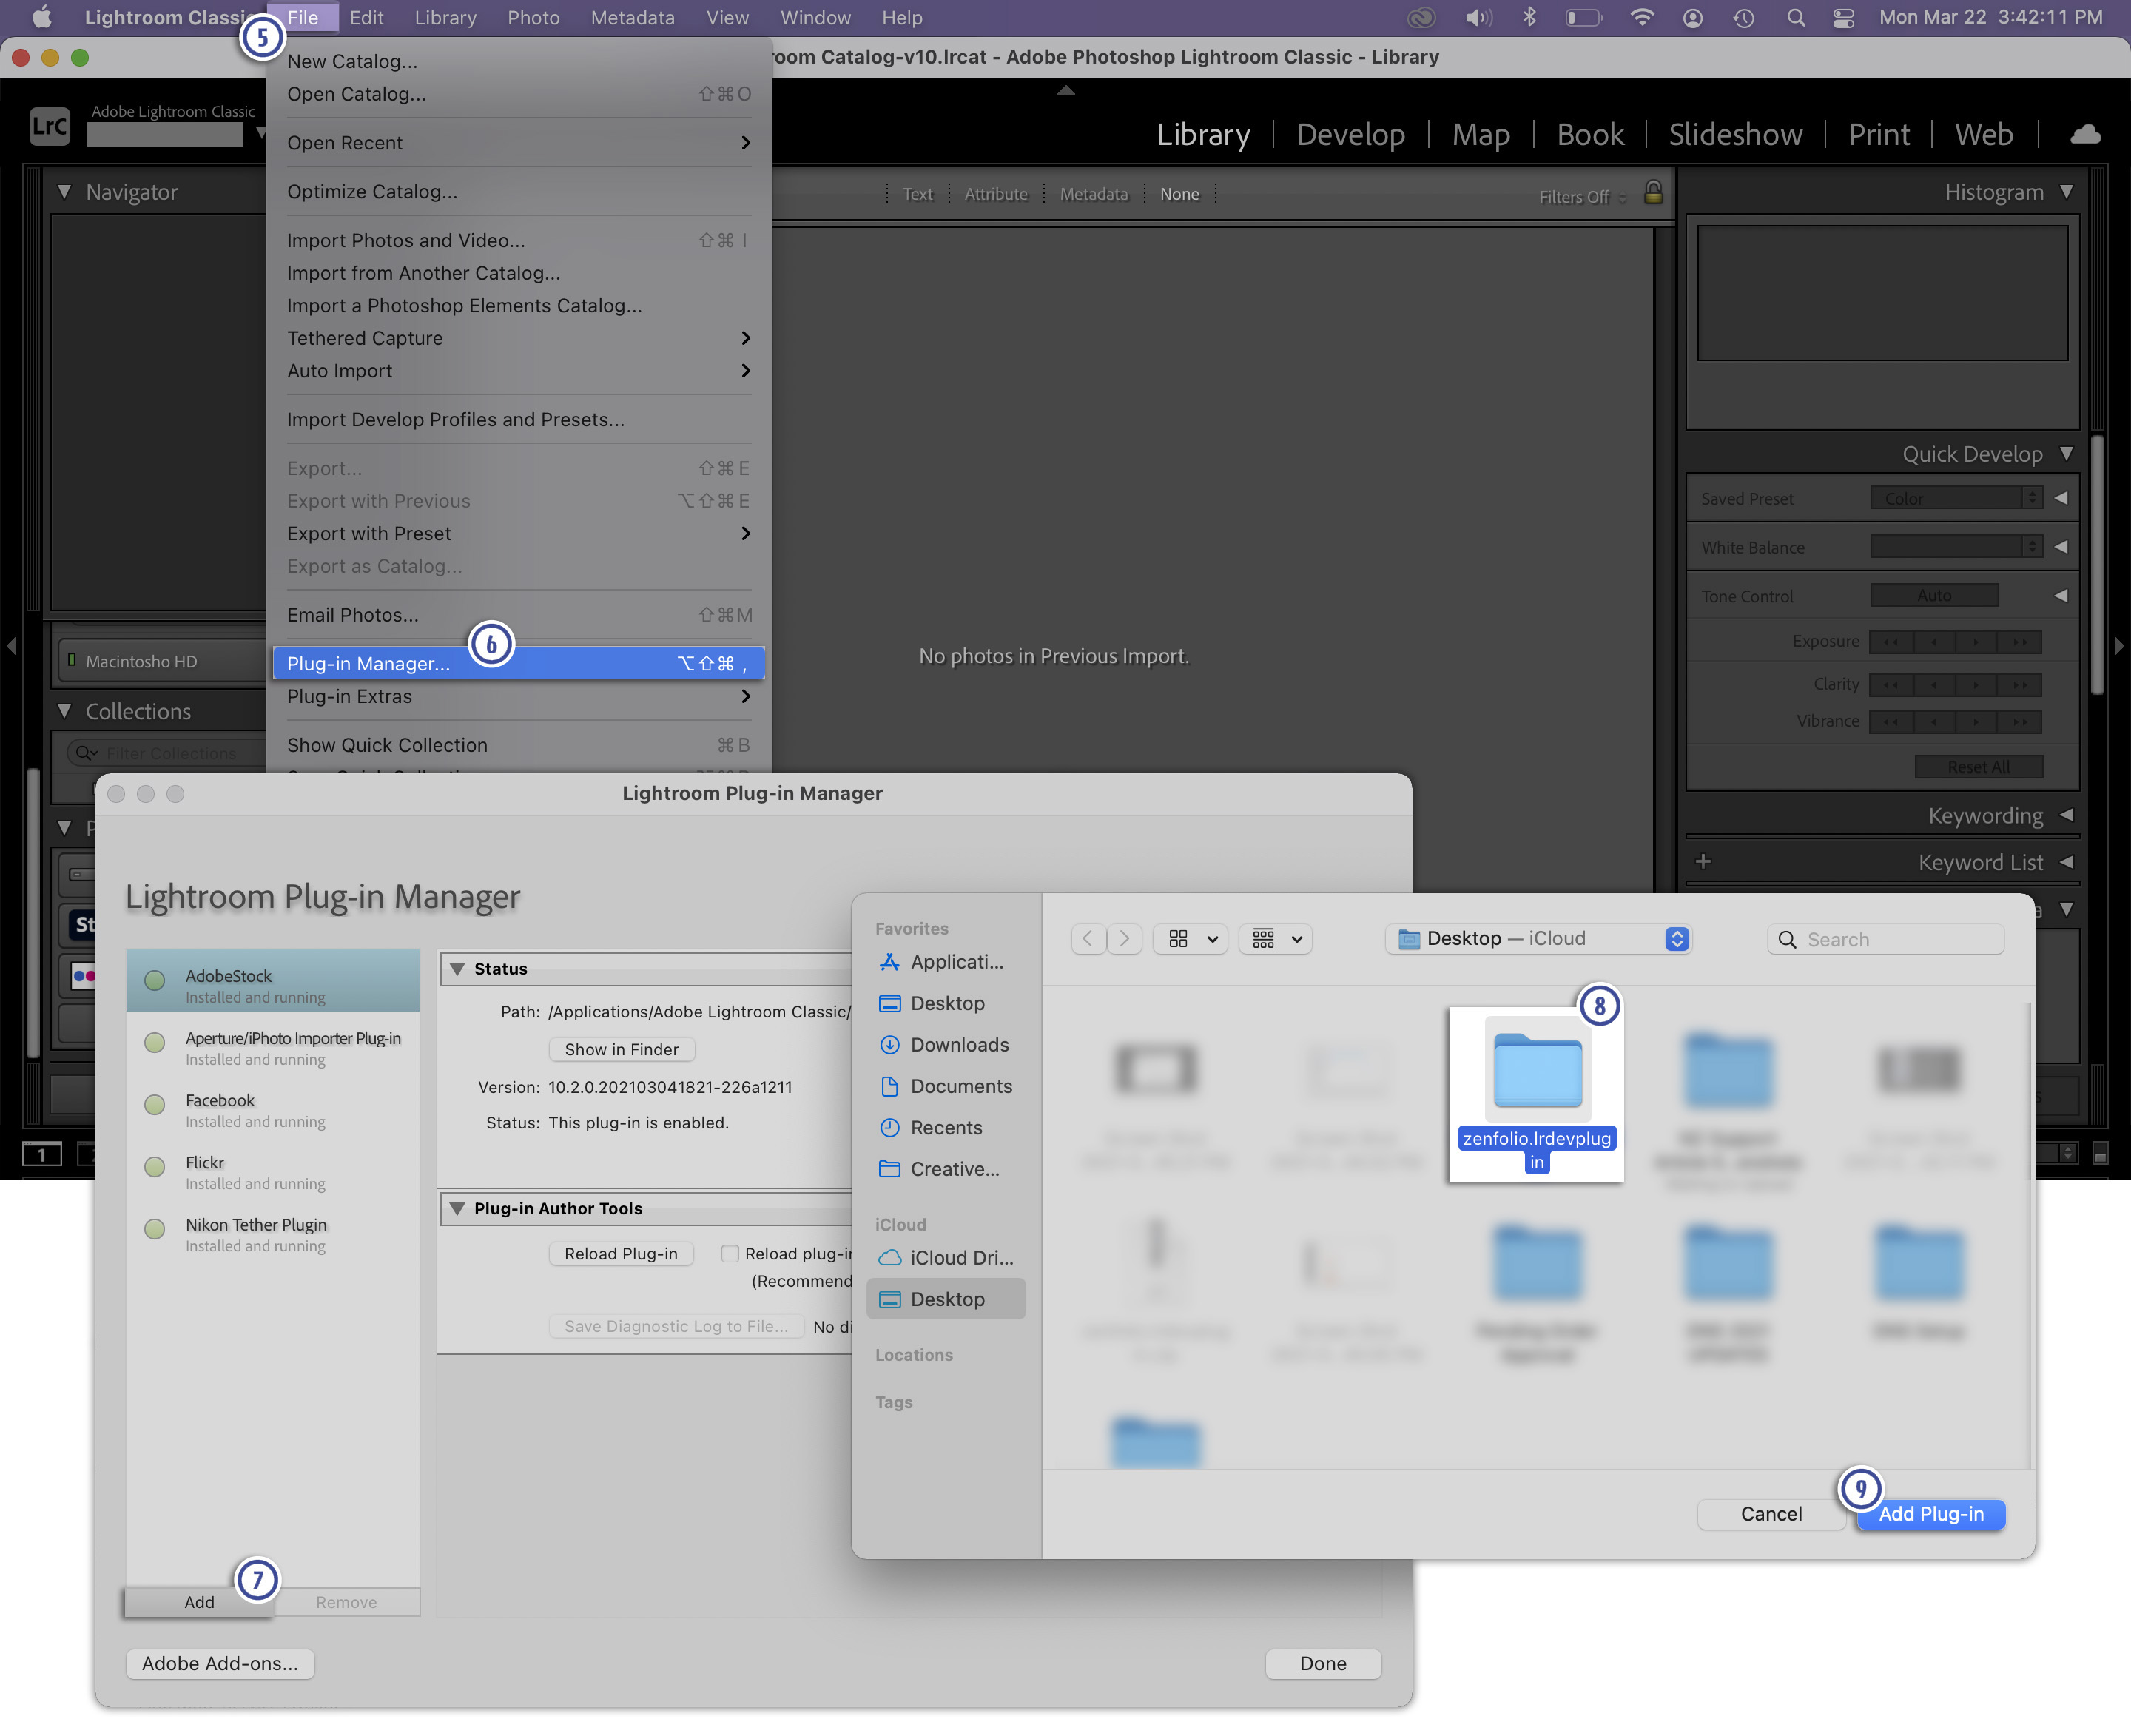This screenshot has height=1736, width=2131.
Task: Open the volume control in menu bar
Action: coord(1477,18)
